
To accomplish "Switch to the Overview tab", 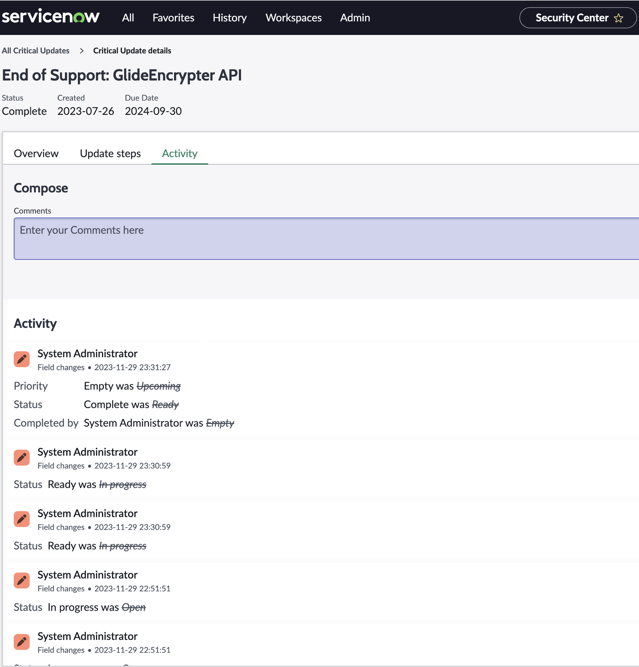I will (x=36, y=154).
